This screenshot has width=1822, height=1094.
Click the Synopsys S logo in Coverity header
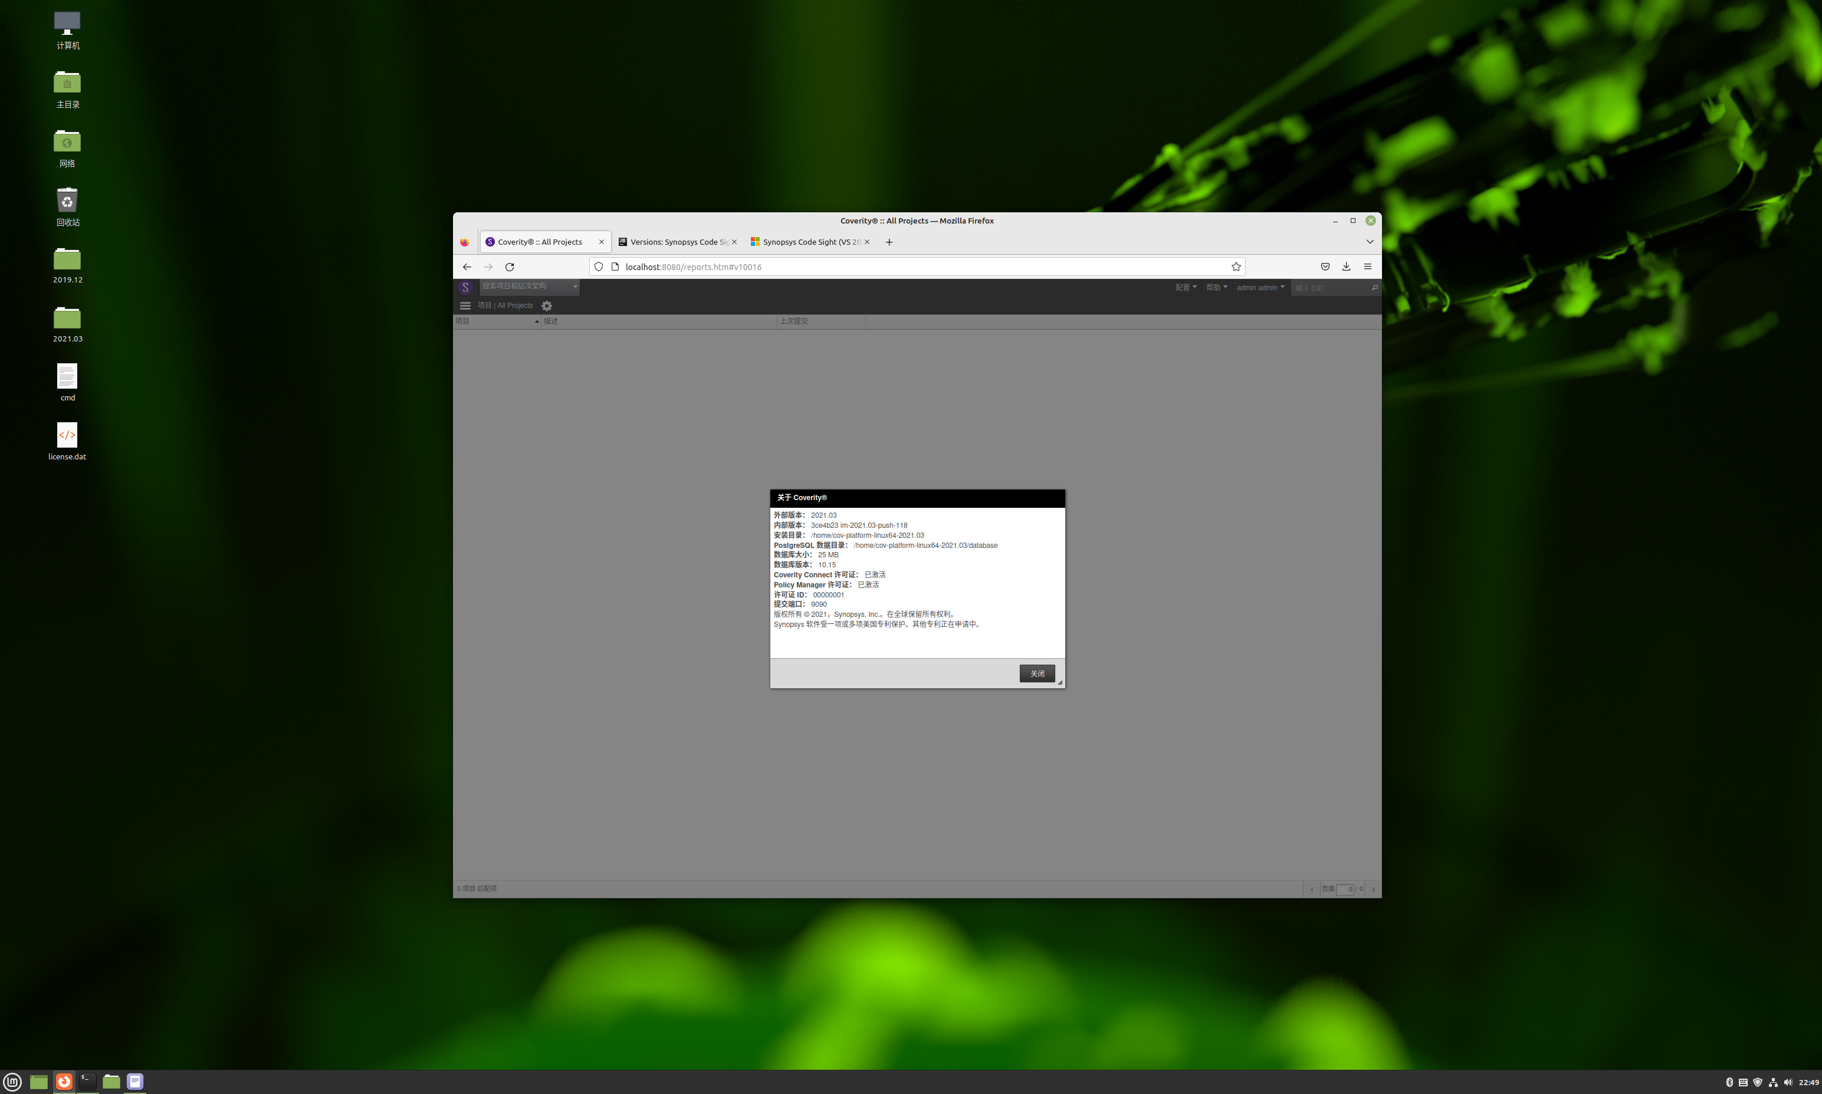465,288
